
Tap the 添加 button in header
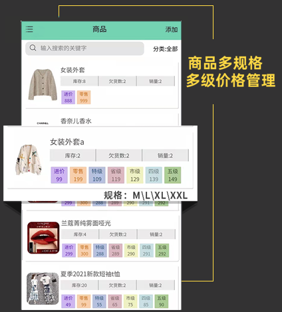(172, 29)
